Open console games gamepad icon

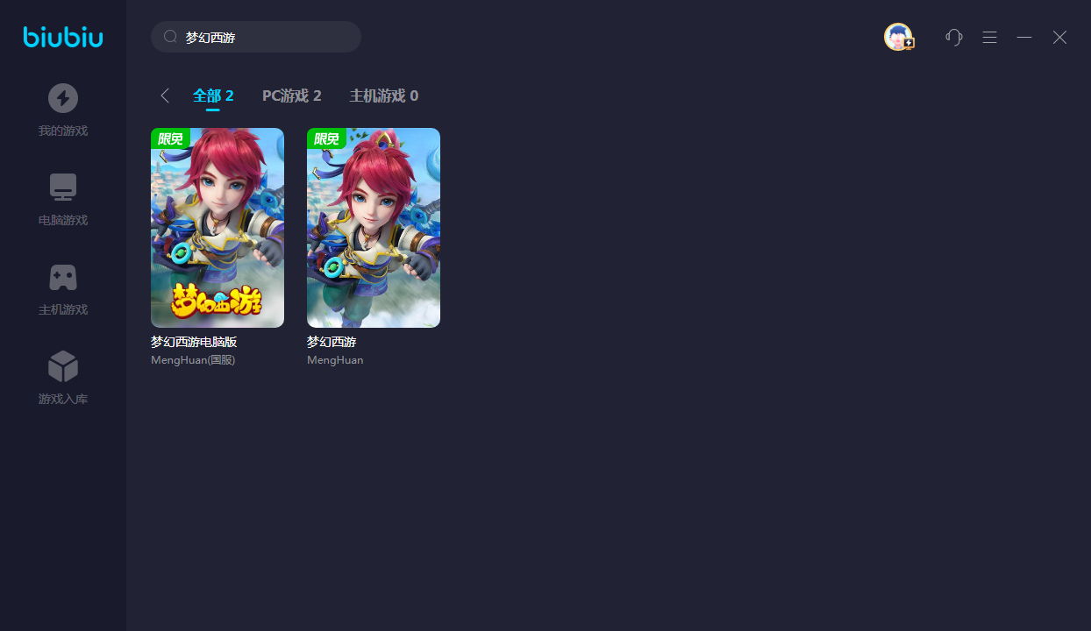pyautogui.click(x=63, y=277)
